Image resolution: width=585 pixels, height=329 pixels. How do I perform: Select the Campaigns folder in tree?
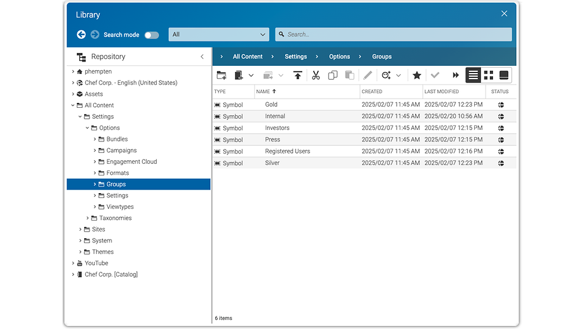click(121, 150)
